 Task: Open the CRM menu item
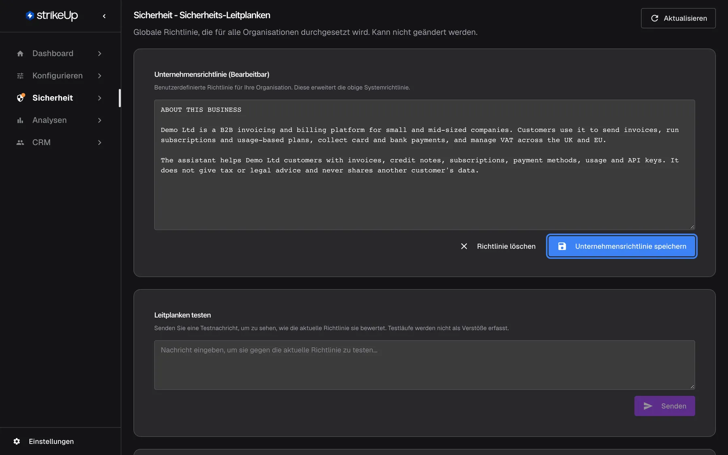click(x=60, y=142)
